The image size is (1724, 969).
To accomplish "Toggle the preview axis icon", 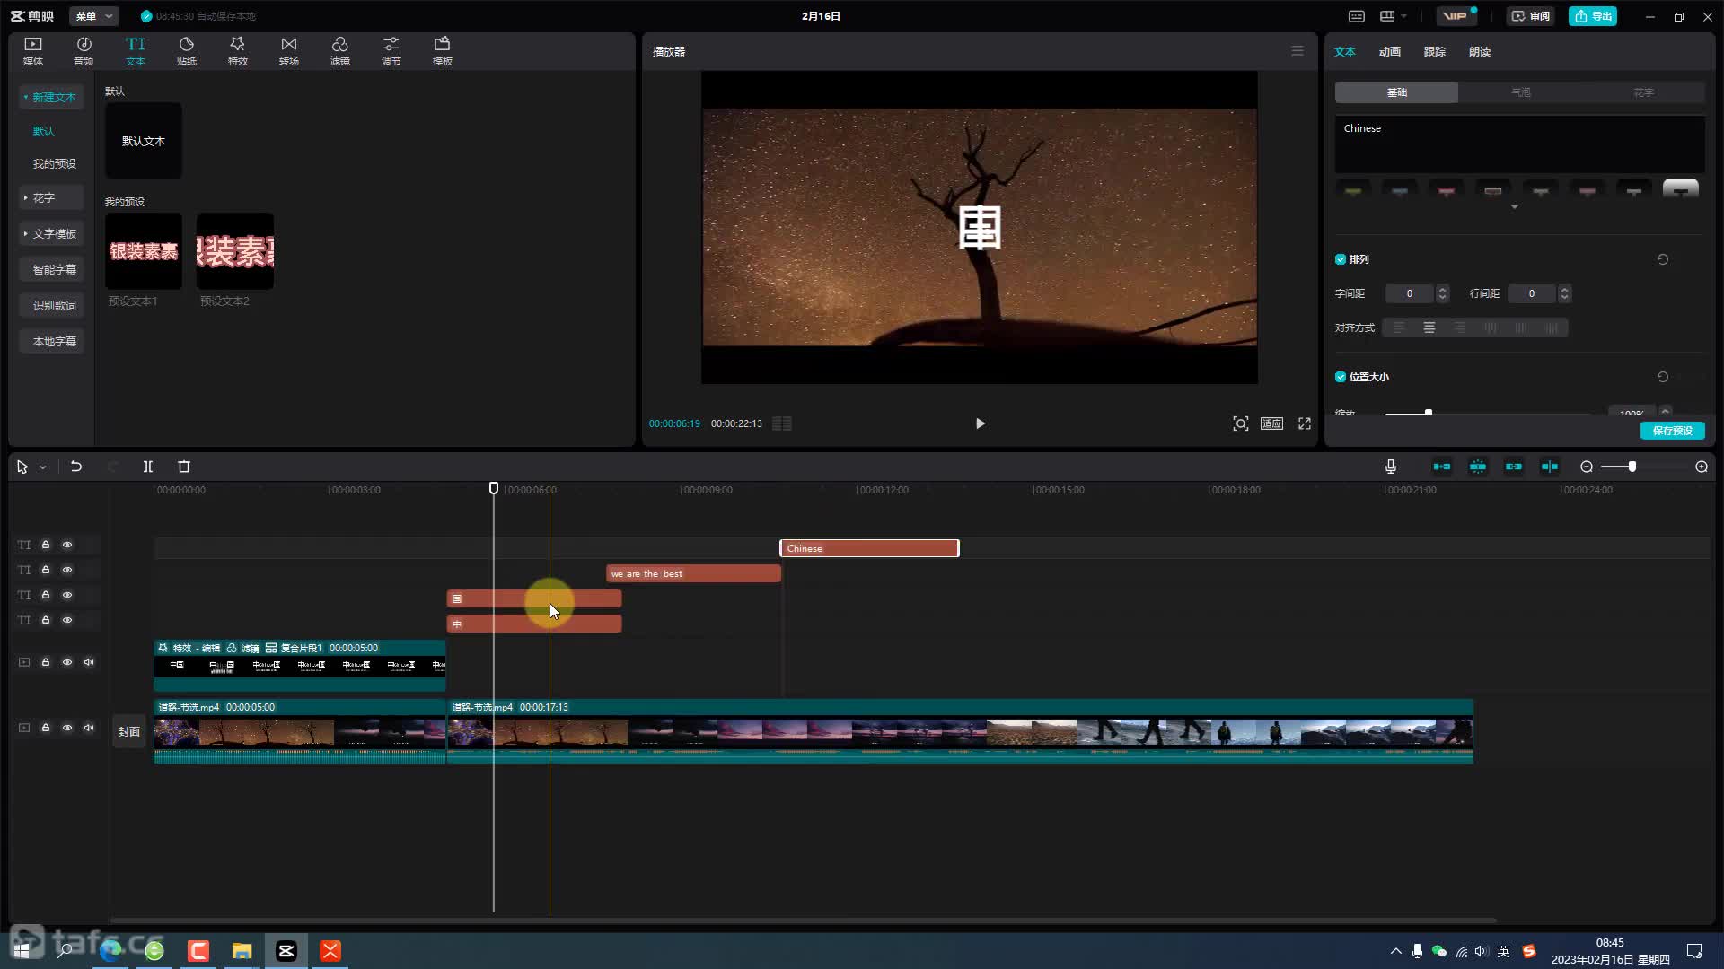I will [x=1550, y=467].
